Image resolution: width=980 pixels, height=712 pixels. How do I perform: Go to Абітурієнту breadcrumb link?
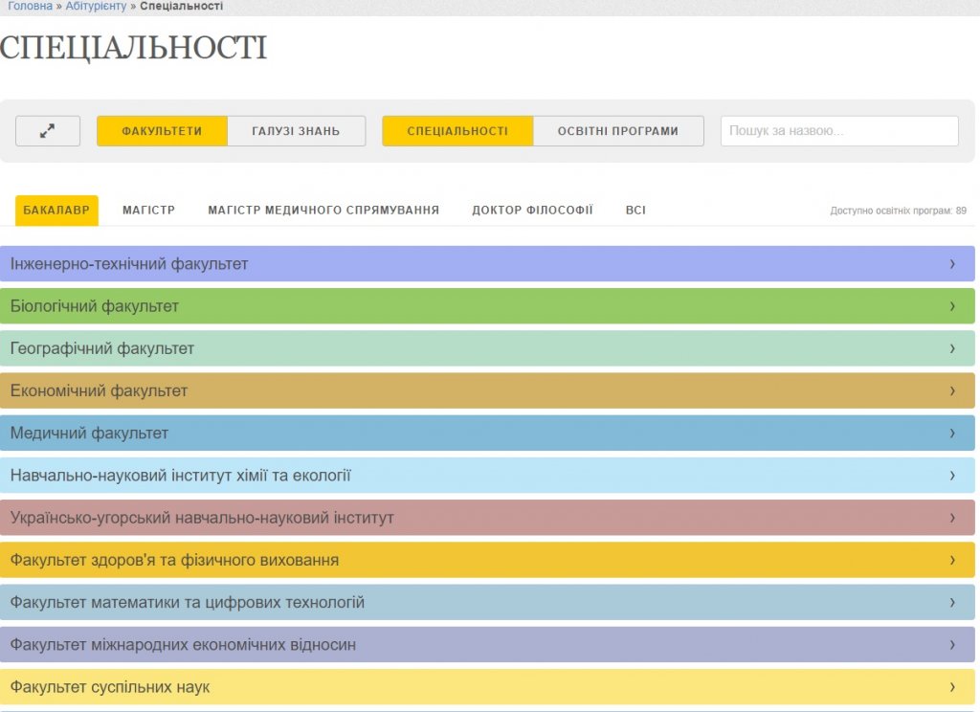click(x=96, y=6)
